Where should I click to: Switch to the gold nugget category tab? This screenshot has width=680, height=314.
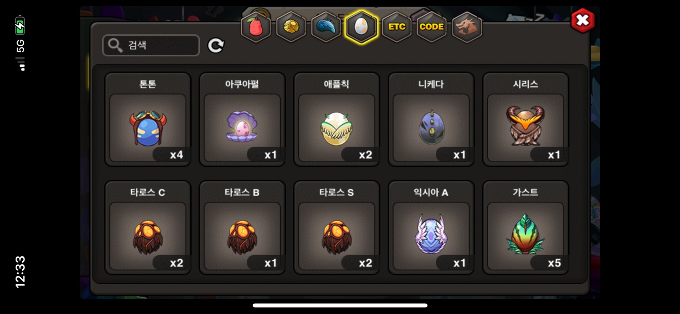click(291, 27)
